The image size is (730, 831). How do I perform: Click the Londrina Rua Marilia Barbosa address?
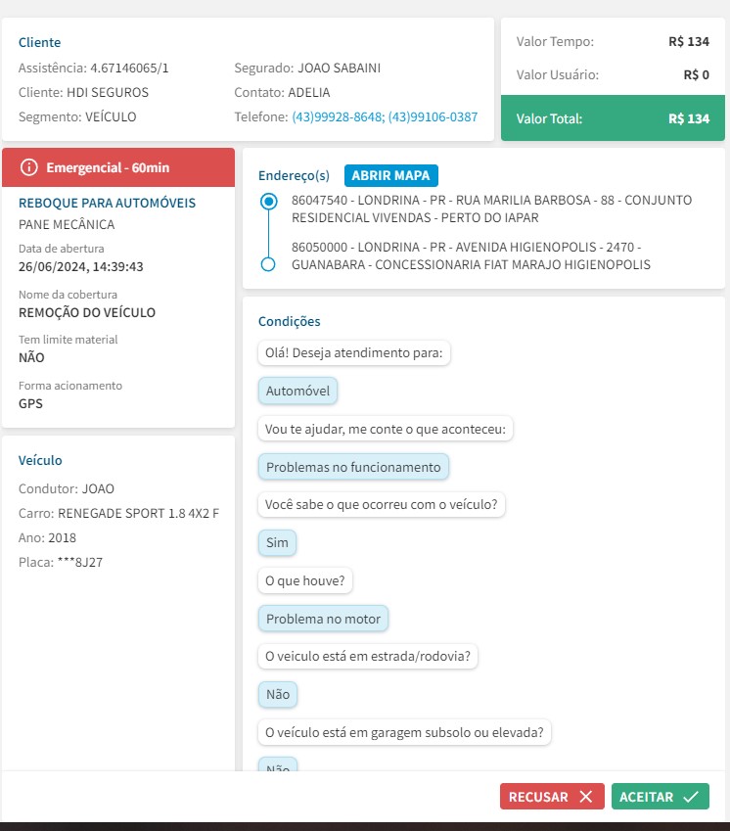point(491,208)
